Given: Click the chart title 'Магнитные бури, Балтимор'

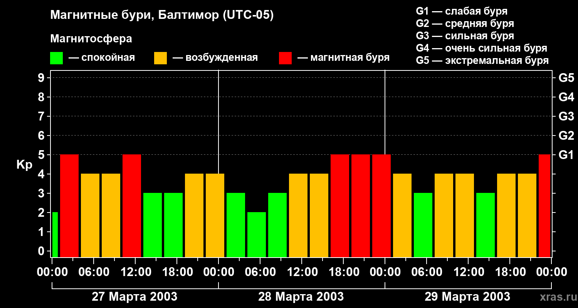Looking at the screenshot, I should [x=162, y=15].
